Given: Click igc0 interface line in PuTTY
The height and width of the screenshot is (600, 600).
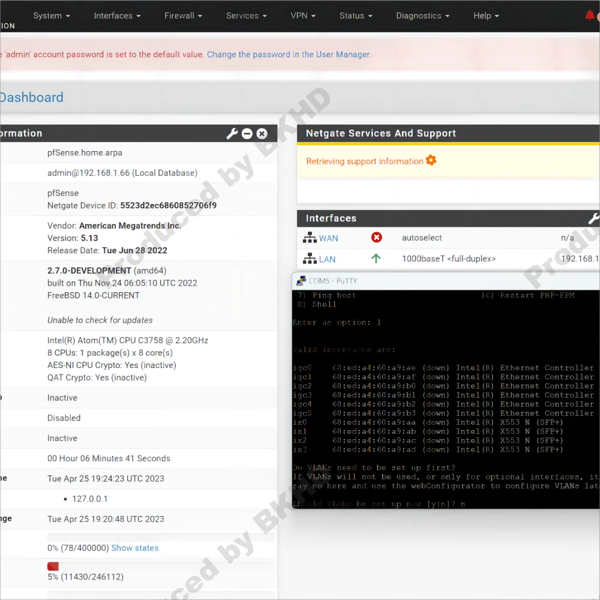Looking at the screenshot, I should pos(443,368).
